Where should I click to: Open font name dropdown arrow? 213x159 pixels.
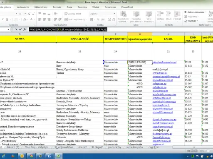click(17, 14)
